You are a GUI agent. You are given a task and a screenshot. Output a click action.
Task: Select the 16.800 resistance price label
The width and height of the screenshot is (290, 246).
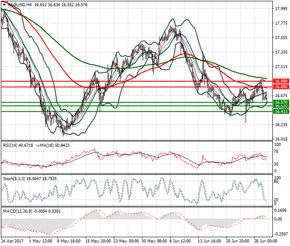click(281, 87)
